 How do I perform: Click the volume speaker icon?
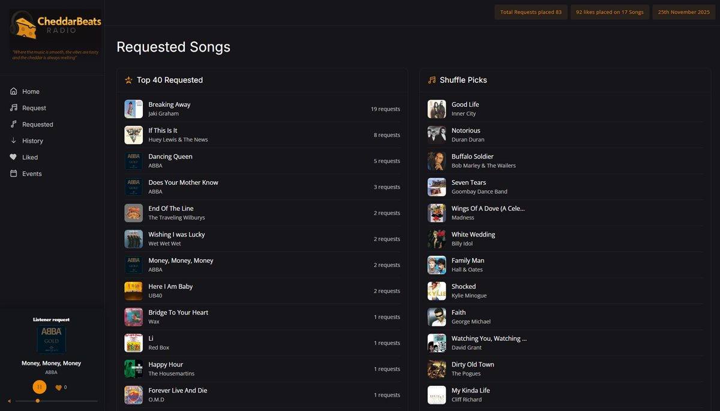point(10,401)
